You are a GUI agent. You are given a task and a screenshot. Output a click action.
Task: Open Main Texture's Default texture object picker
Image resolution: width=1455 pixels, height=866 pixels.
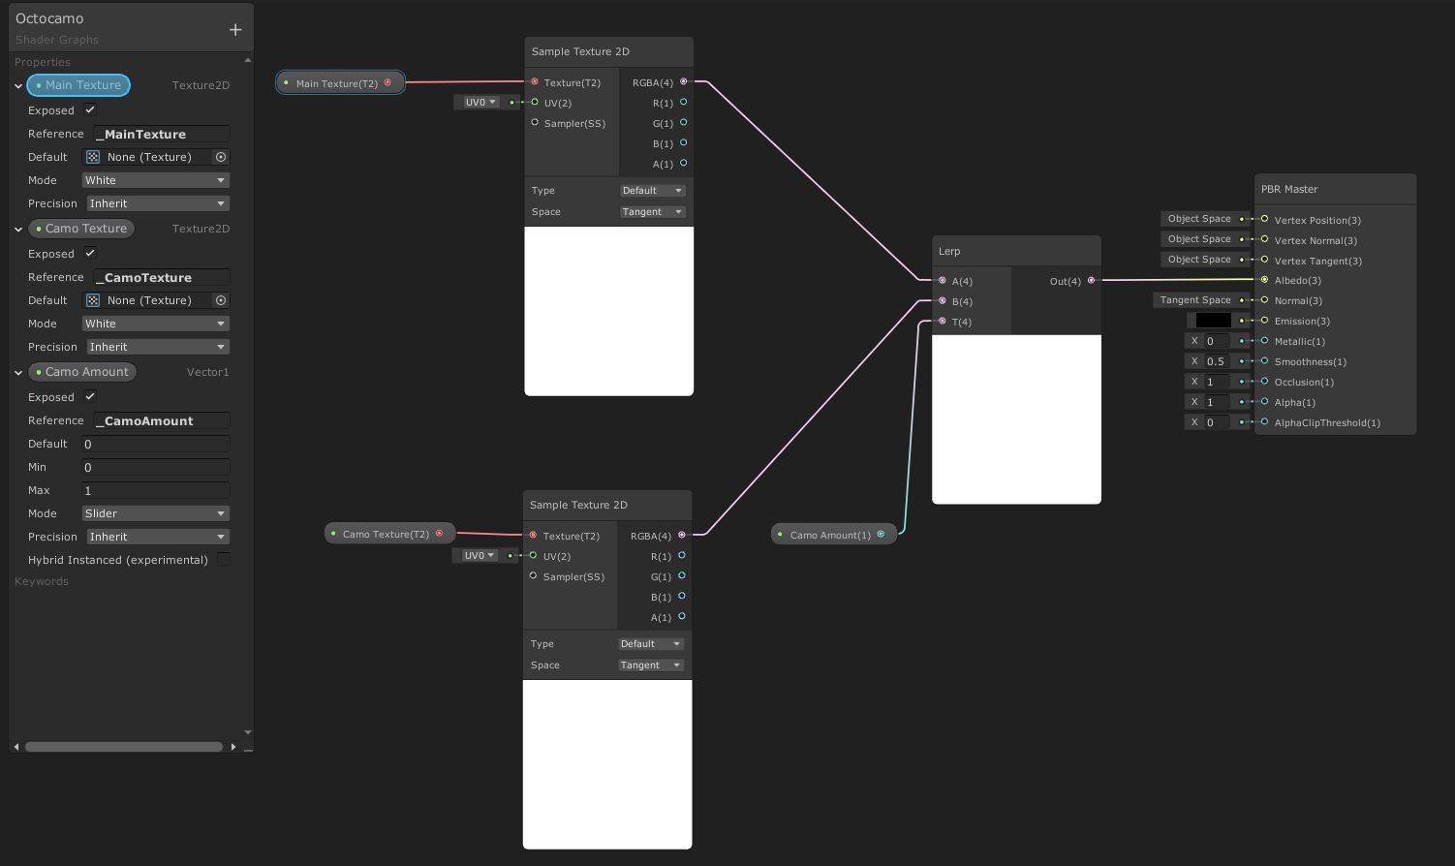[x=221, y=157]
